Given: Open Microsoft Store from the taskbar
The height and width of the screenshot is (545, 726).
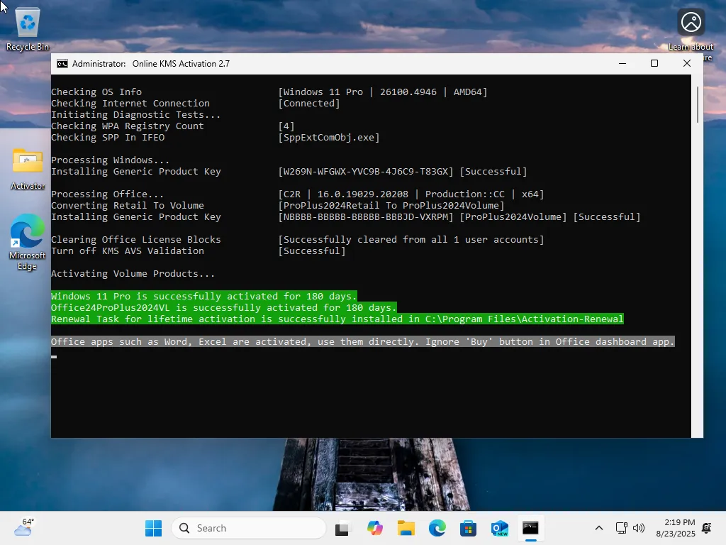Looking at the screenshot, I should [468, 528].
